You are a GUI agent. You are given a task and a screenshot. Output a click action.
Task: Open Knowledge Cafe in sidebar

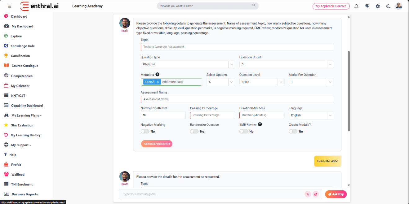click(23, 46)
